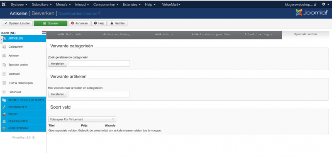Click the Configuratie tools icon

click(x=4, y=122)
